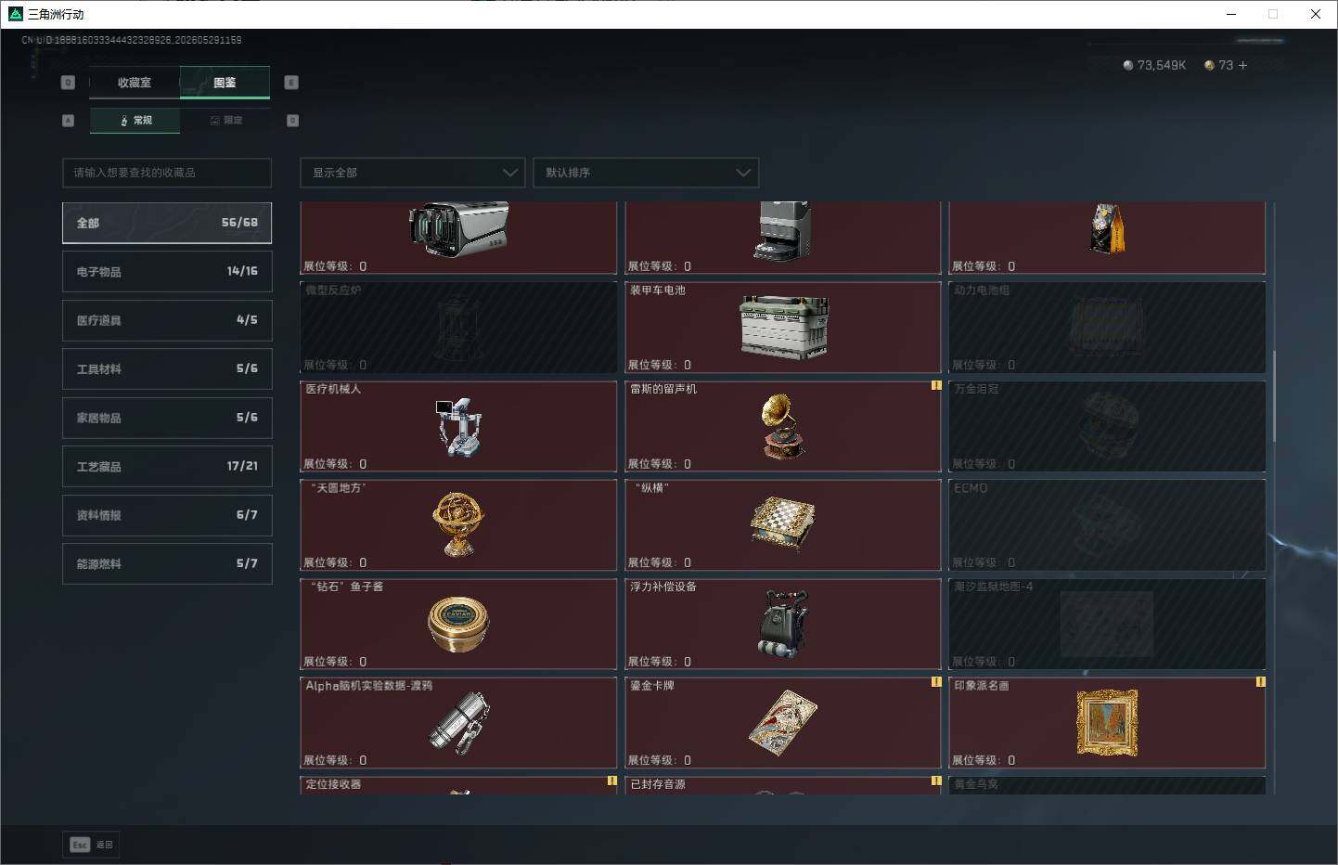Click the 14/16 count for 电子物品
Screen dimensions: 1338x865
[242, 271]
